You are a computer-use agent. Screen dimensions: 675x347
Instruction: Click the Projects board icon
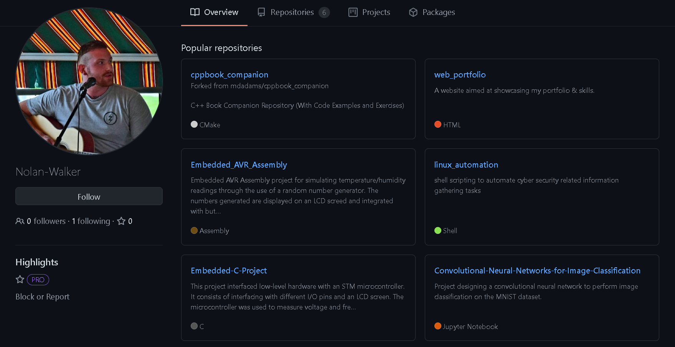353,12
